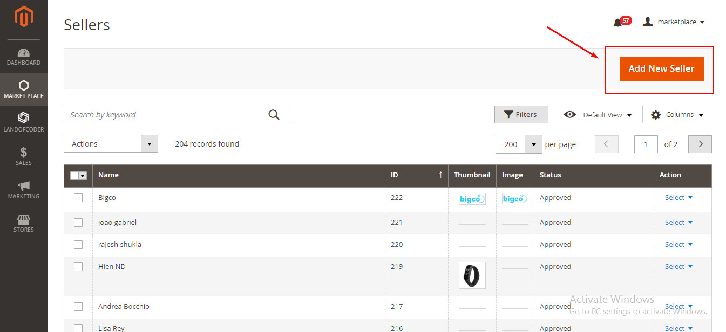Select the checkbox for rajesh shukla's row
Viewport: 726px width, 332px height.
(x=78, y=244)
